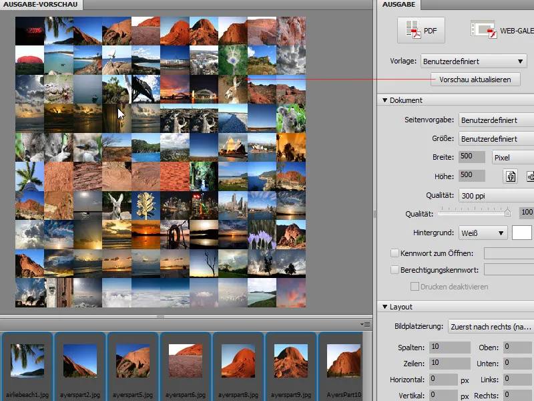Select portrait page orientation icon
Image resolution: width=534 pixels, height=401 pixels.
pyautogui.click(x=511, y=176)
